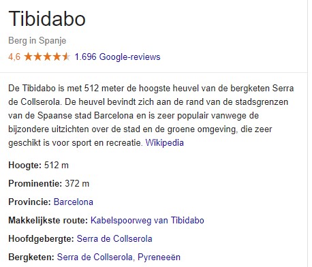Screen dimensions: 312x267
Task: Open the 1.696 Google-reviews link
Action: point(117,57)
